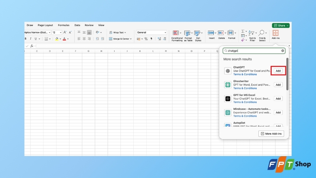316x178 pixels.
Task: Click the Insert cells icon
Action: point(211,33)
